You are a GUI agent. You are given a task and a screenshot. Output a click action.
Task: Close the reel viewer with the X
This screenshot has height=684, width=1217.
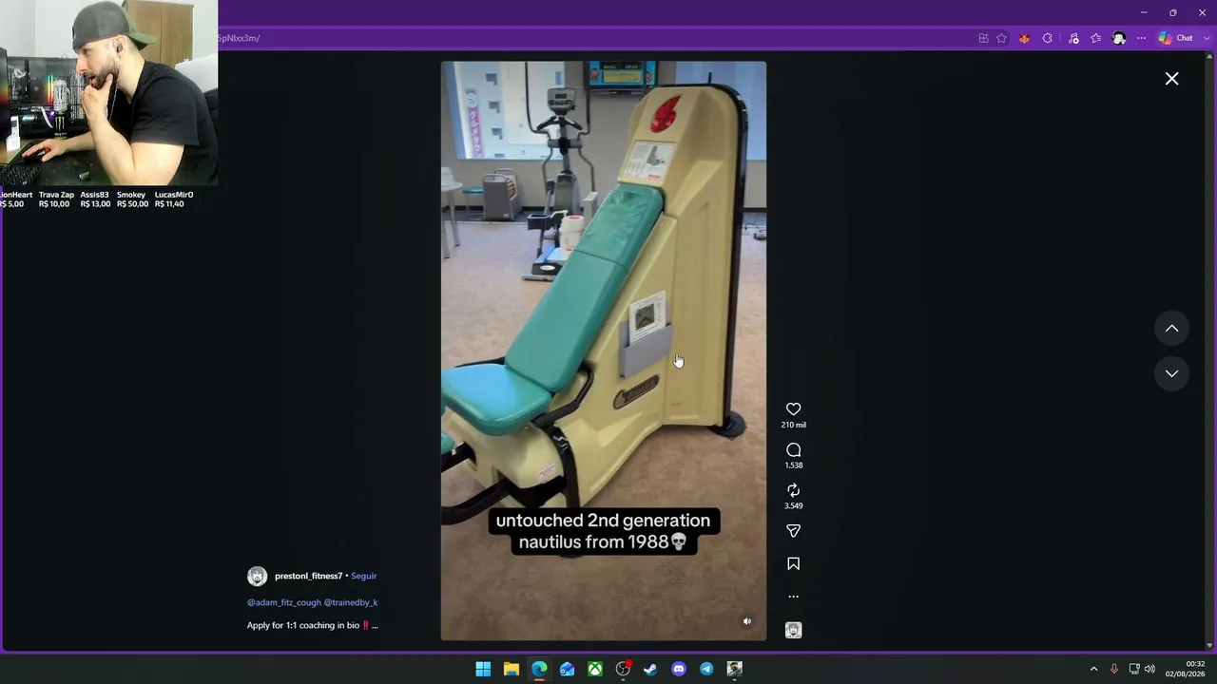[x=1171, y=79]
